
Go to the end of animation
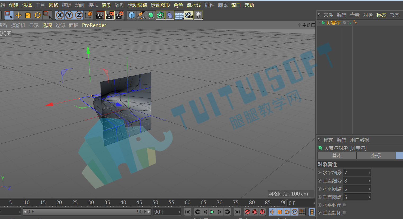pos(237,212)
